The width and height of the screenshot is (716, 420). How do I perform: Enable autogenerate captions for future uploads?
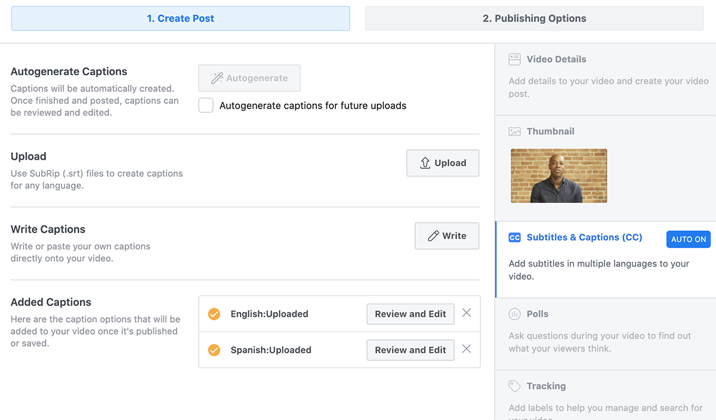click(x=206, y=106)
